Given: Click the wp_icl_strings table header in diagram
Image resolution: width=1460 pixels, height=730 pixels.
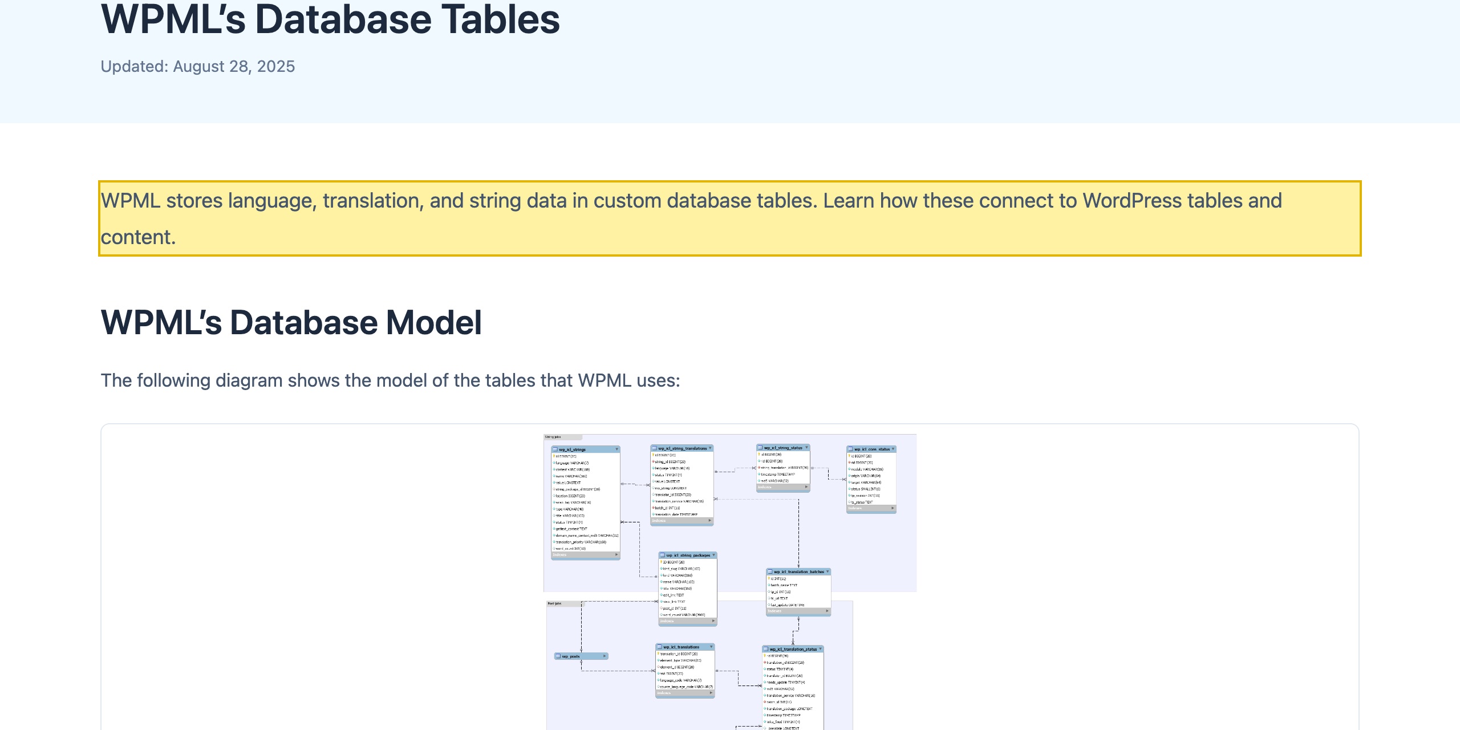Looking at the screenshot, I should coord(586,449).
